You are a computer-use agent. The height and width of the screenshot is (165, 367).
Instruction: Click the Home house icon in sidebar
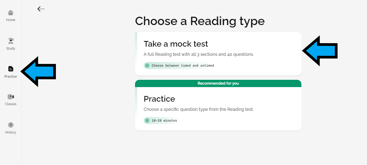[x=11, y=13]
